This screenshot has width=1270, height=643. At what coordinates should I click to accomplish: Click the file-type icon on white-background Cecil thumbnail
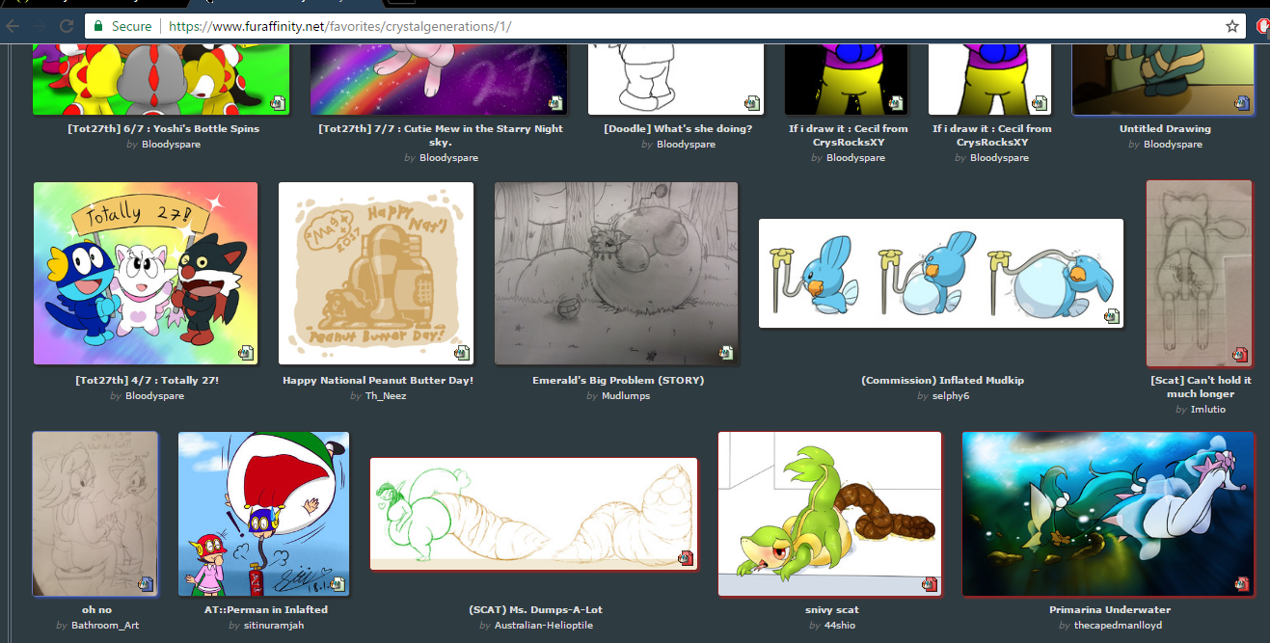[1040, 102]
